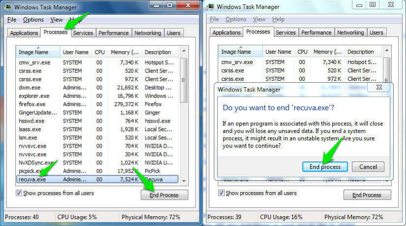Sort by CPU column in left window
Screen dimensions: 406x226
100,52
